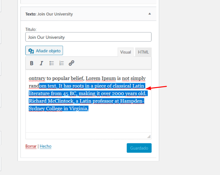The height and width of the screenshot is (175, 220).
Task: Insert a bulleted list
Action: click(52, 63)
